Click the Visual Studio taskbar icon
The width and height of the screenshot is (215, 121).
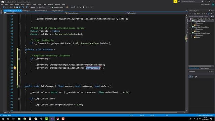(x=52, y=119)
